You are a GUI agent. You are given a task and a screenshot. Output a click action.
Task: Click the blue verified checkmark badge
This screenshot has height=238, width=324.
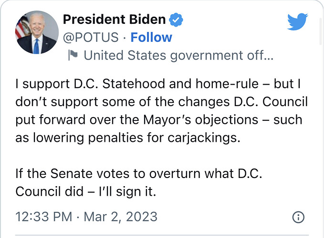click(x=176, y=20)
